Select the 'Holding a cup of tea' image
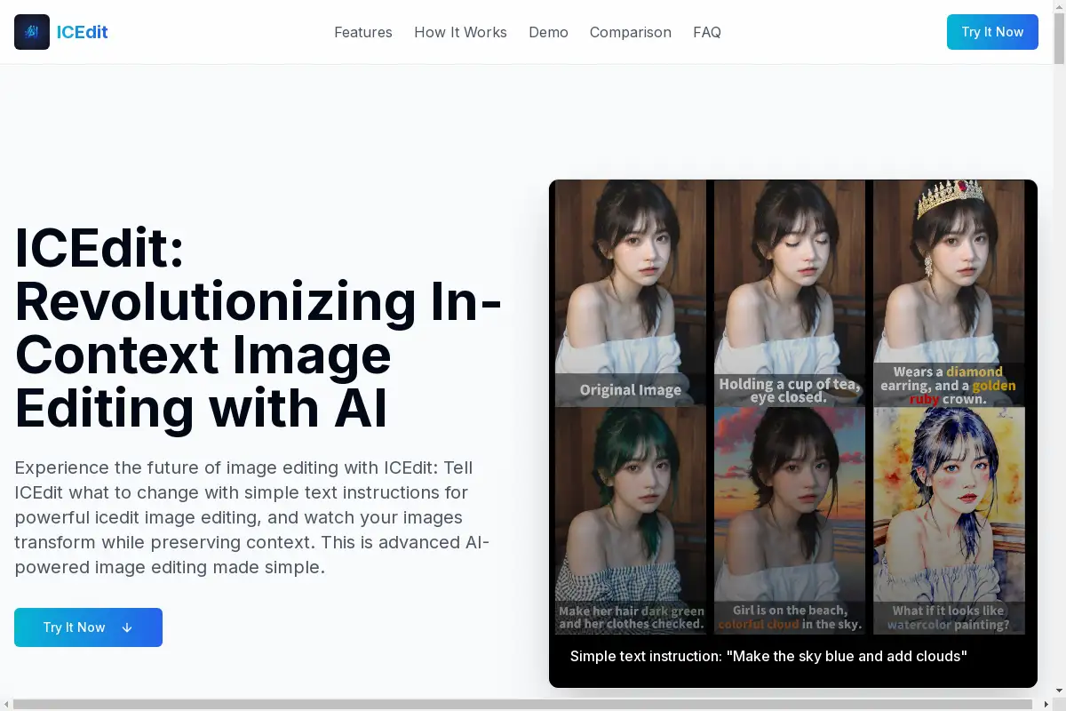Screen dimensions: 1066x711 tap(790, 293)
